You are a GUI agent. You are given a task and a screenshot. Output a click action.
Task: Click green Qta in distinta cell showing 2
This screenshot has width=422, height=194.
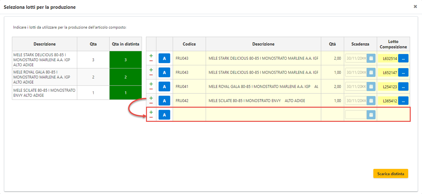(x=126, y=77)
